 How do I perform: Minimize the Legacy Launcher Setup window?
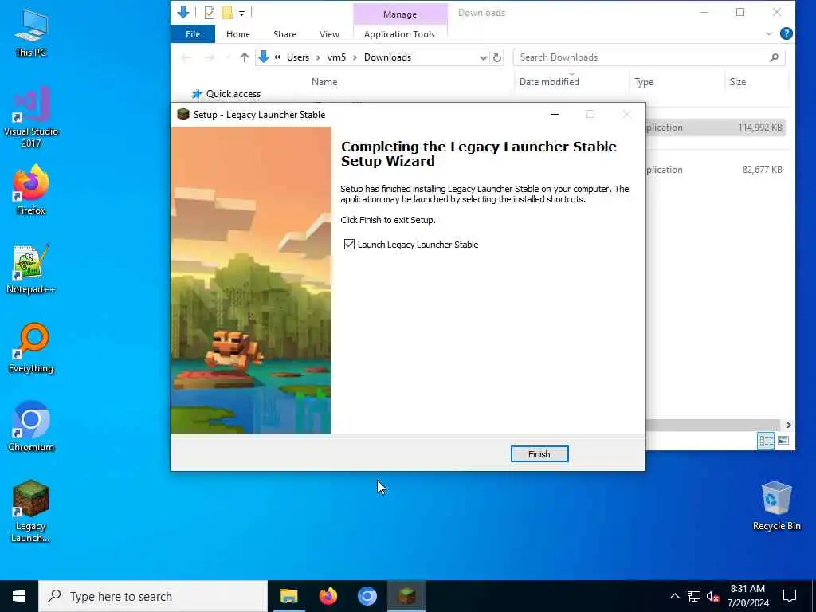(555, 115)
